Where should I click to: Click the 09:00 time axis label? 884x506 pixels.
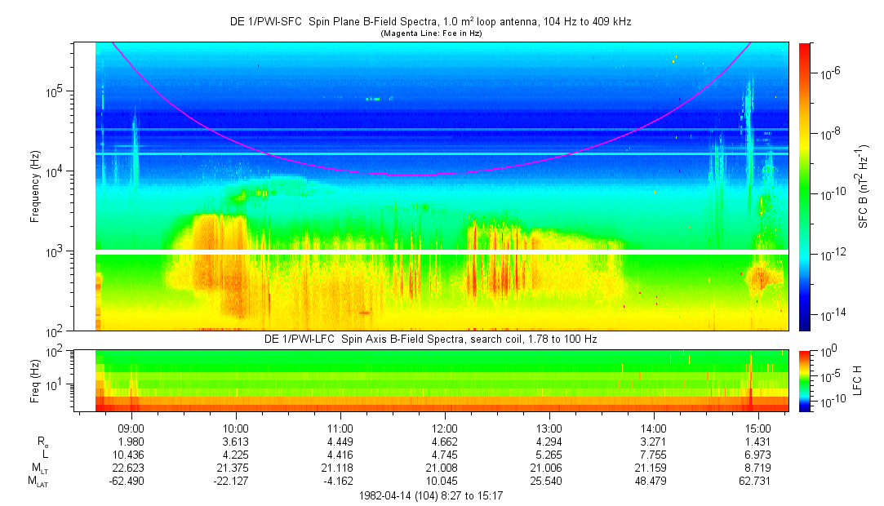pyautogui.click(x=131, y=428)
